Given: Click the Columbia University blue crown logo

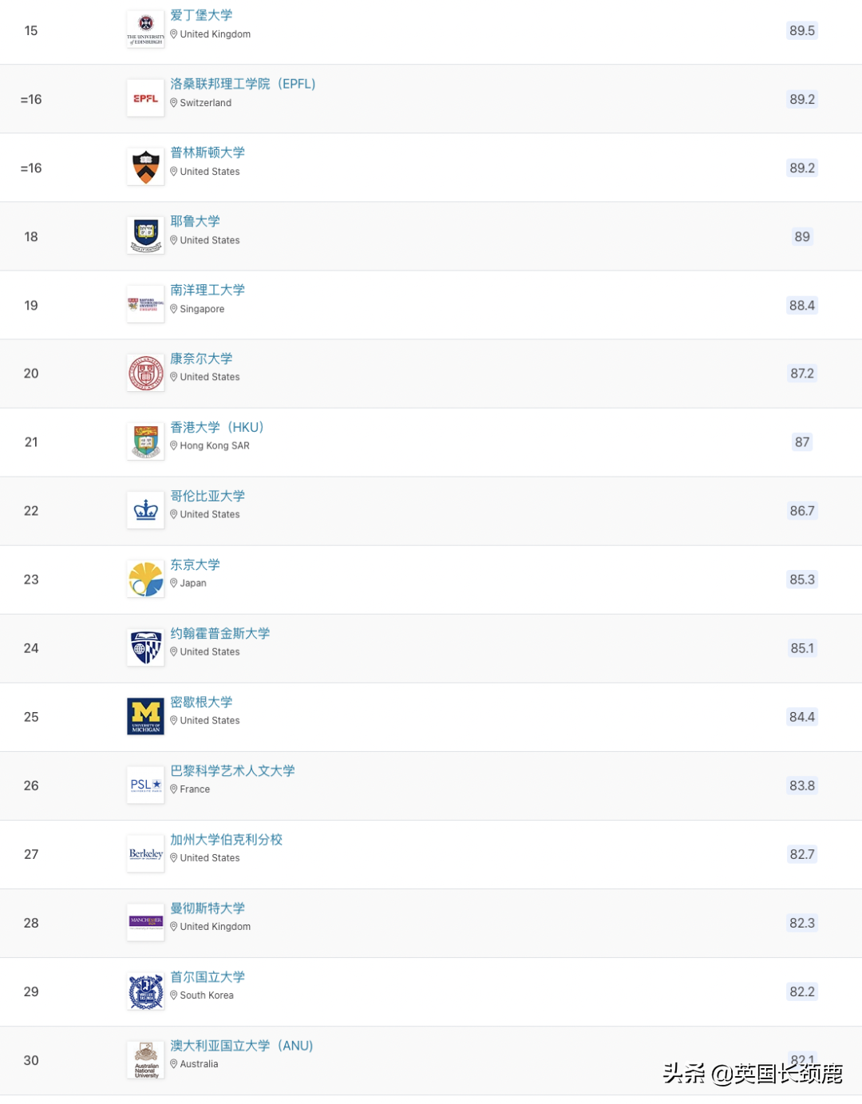Looking at the screenshot, I should tap(145, 511).
